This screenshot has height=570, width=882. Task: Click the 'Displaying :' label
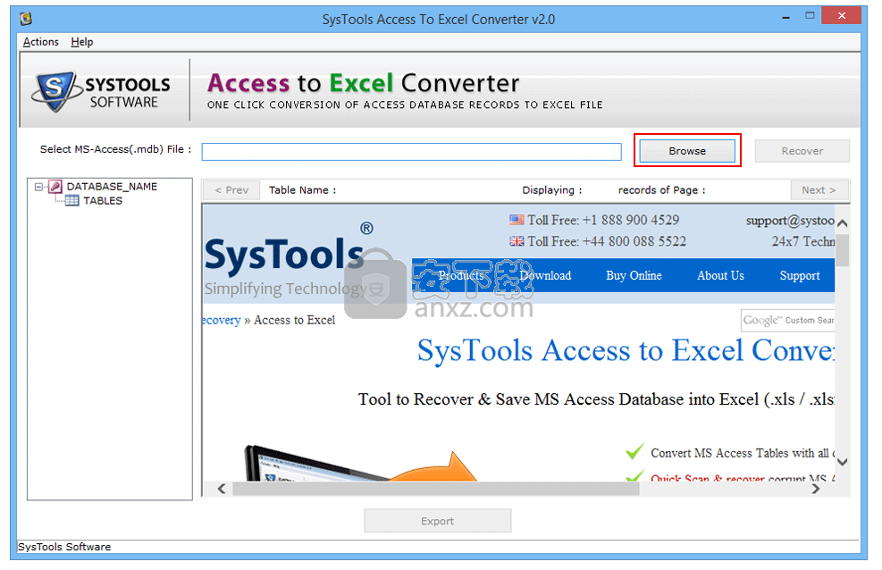552,190
